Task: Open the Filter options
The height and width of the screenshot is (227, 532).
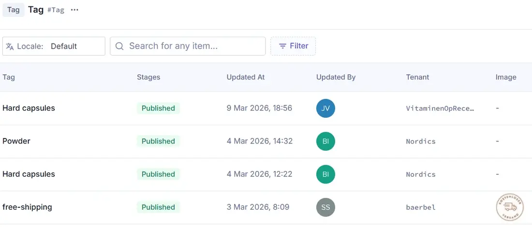Action: (293, 46)
